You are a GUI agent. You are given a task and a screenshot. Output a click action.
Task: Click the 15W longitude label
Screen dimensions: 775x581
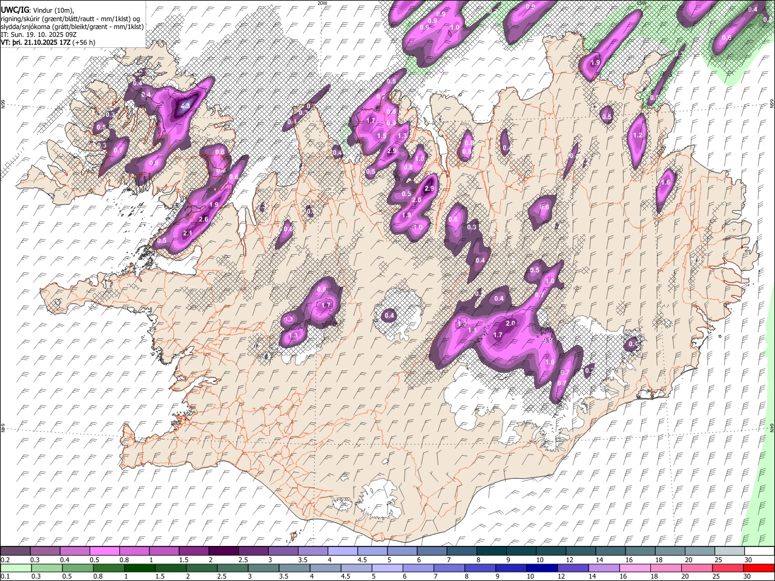point(642,3)
